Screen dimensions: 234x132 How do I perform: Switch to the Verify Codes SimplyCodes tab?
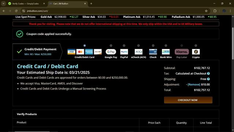tap(27, 4)
